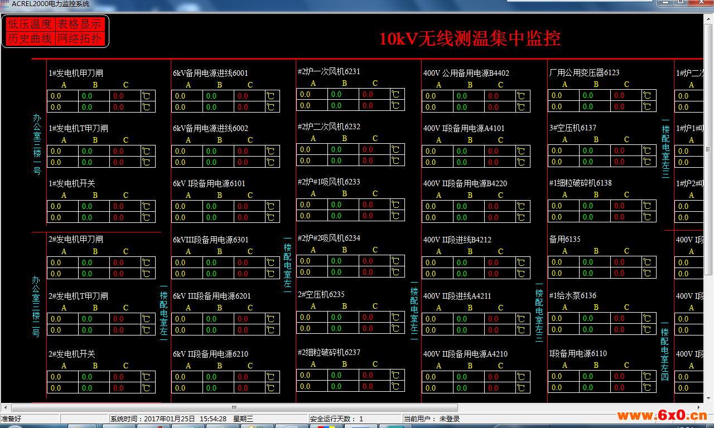714x428 pixels.
Task: Select I段备用电源6110 heading
Action: [x=578, y=353]
